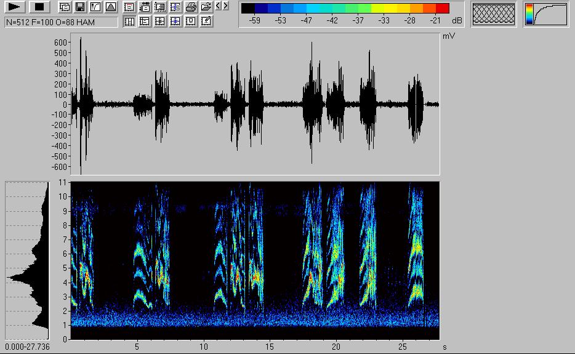This screenshot has width=575, height=354.
Task: Click the pencil edit icon in second toolbar row
Action: 206,22
